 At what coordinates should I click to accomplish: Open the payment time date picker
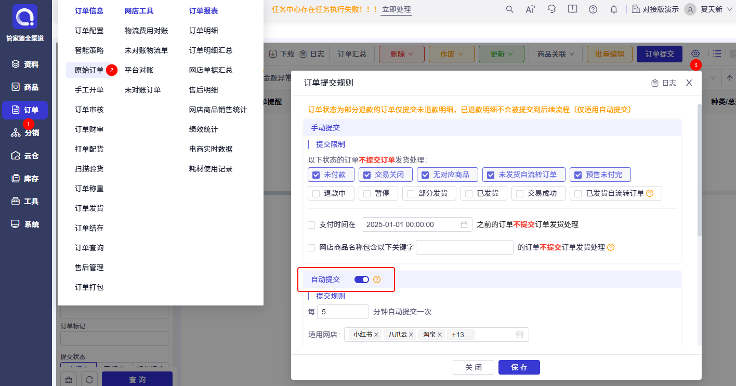pos(417,224)
